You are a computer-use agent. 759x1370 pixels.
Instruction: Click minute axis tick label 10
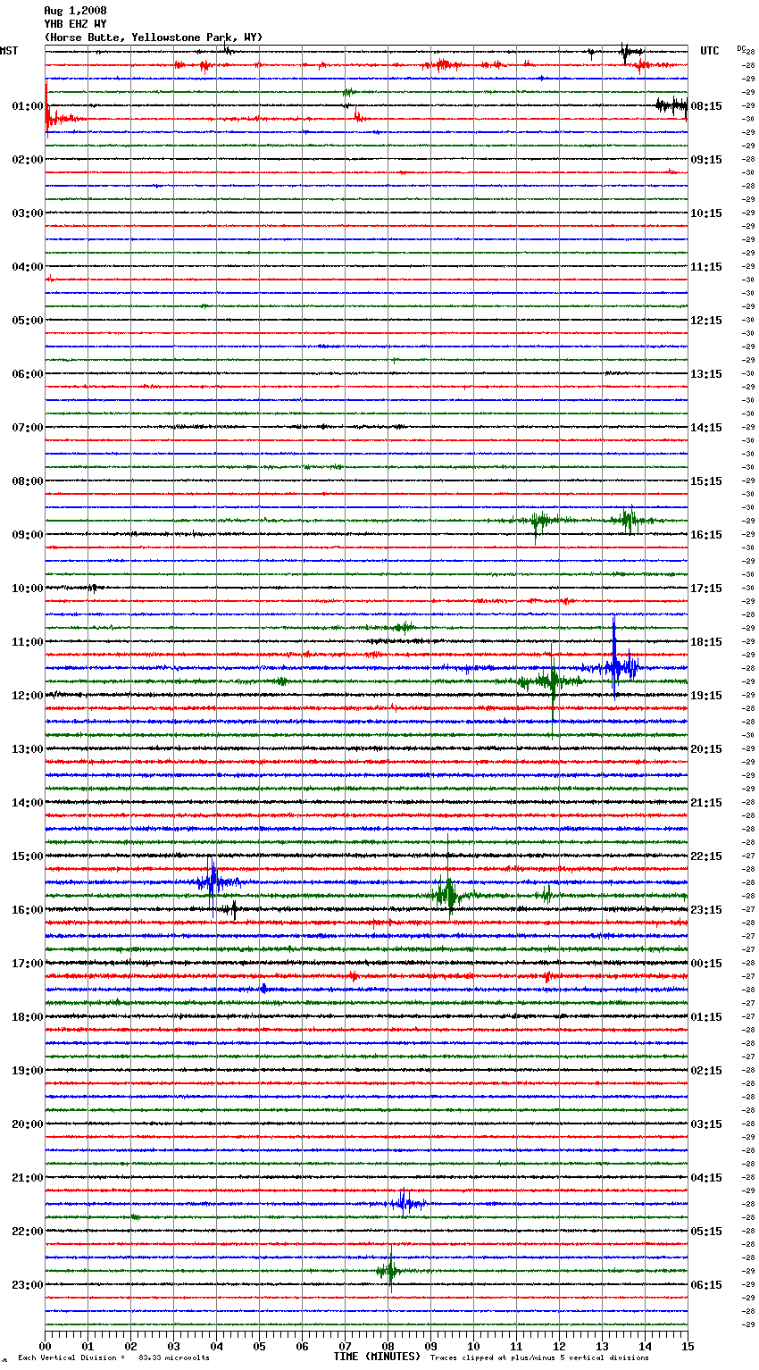pyautogui.click(x=474, y=1346)
